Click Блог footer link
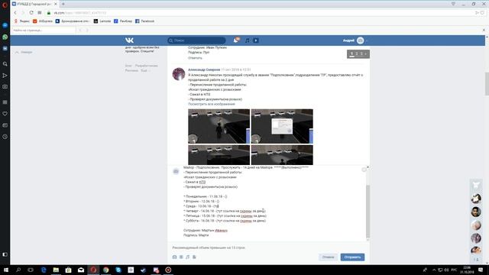Viewport: 489px width, 275px height. (x=128, y=66)
